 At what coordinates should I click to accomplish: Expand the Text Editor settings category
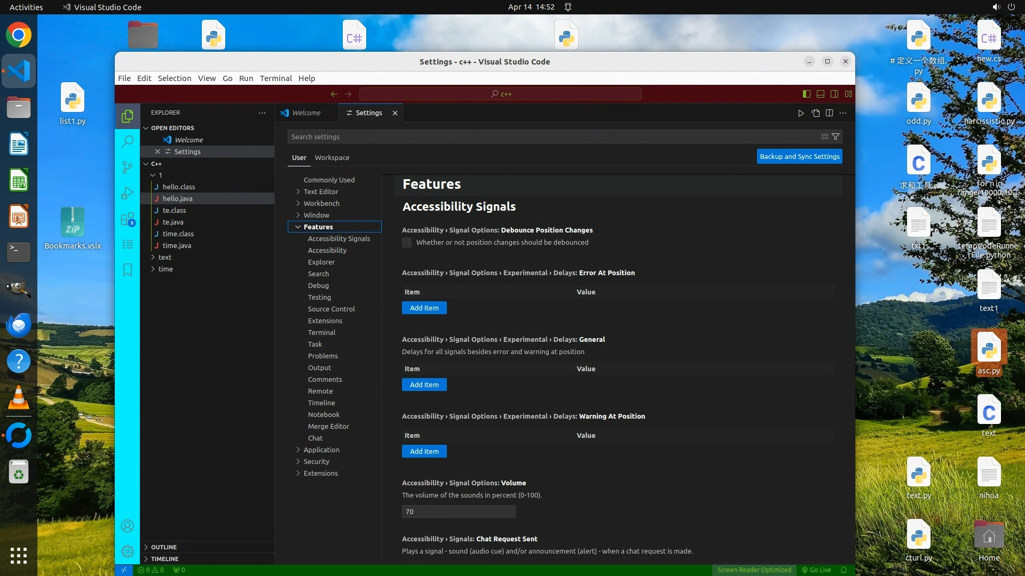point(320,191)
